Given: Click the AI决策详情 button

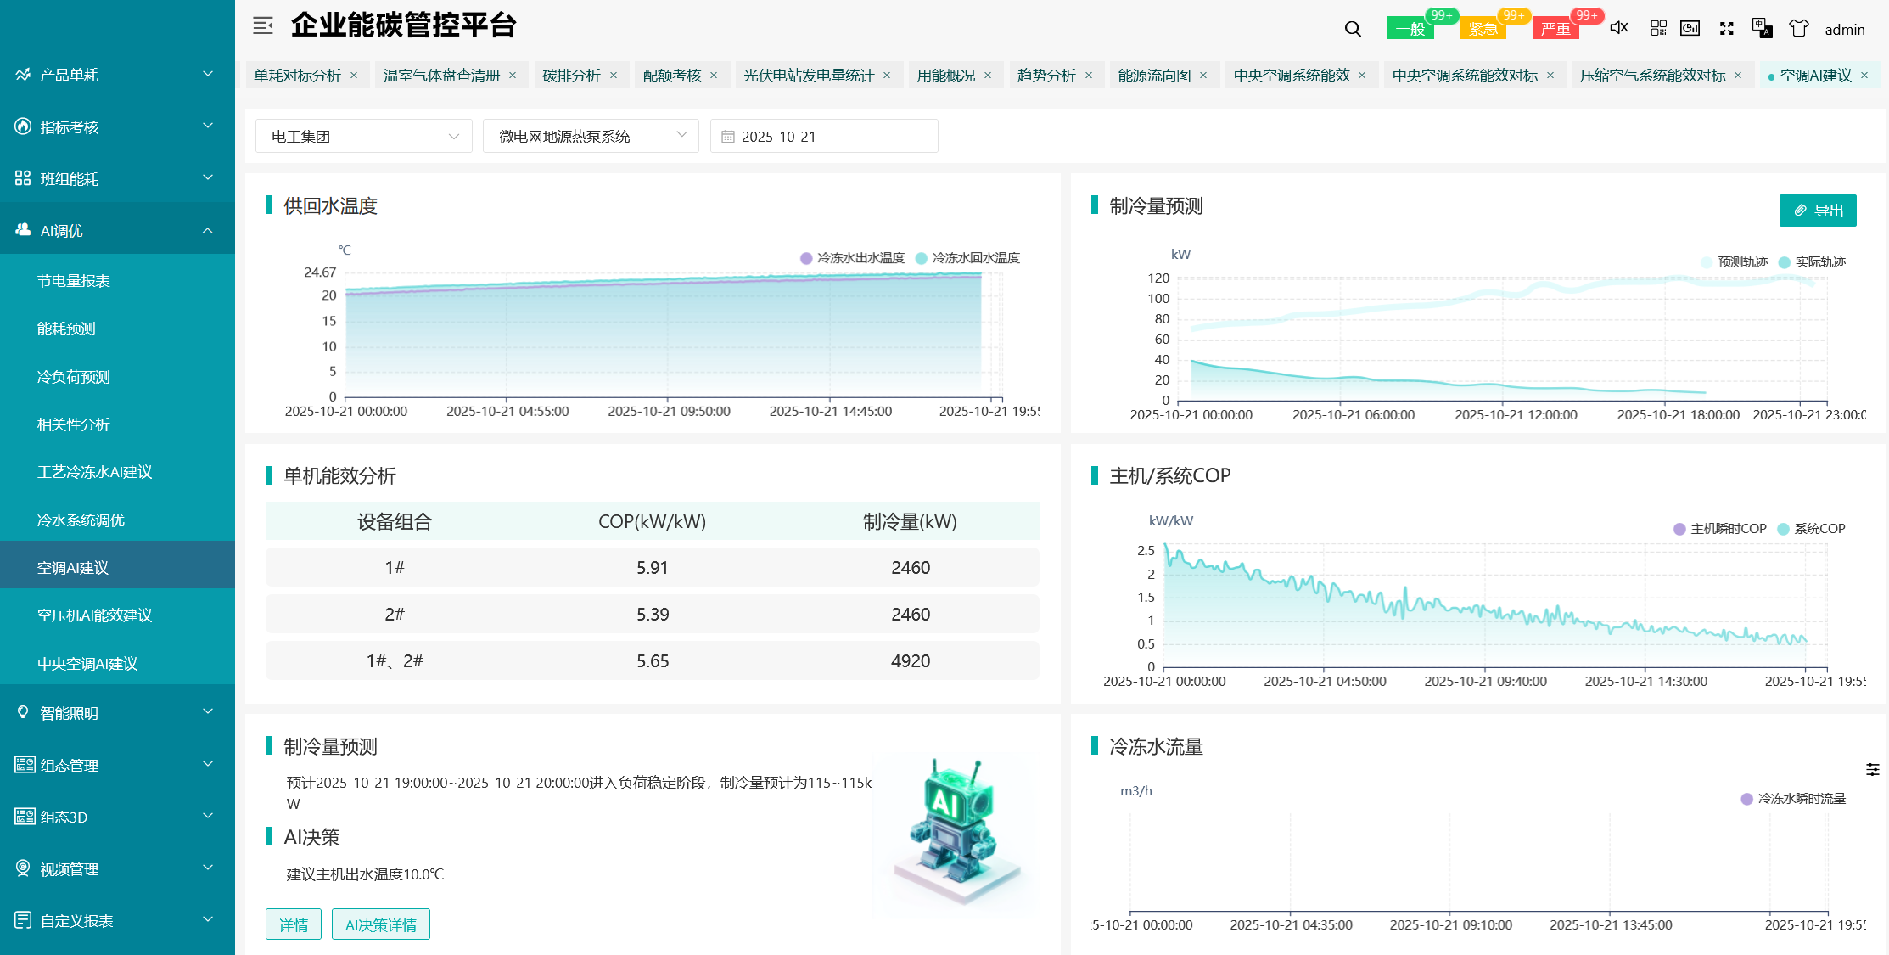Looking at the screenshot, I should 380,924.
